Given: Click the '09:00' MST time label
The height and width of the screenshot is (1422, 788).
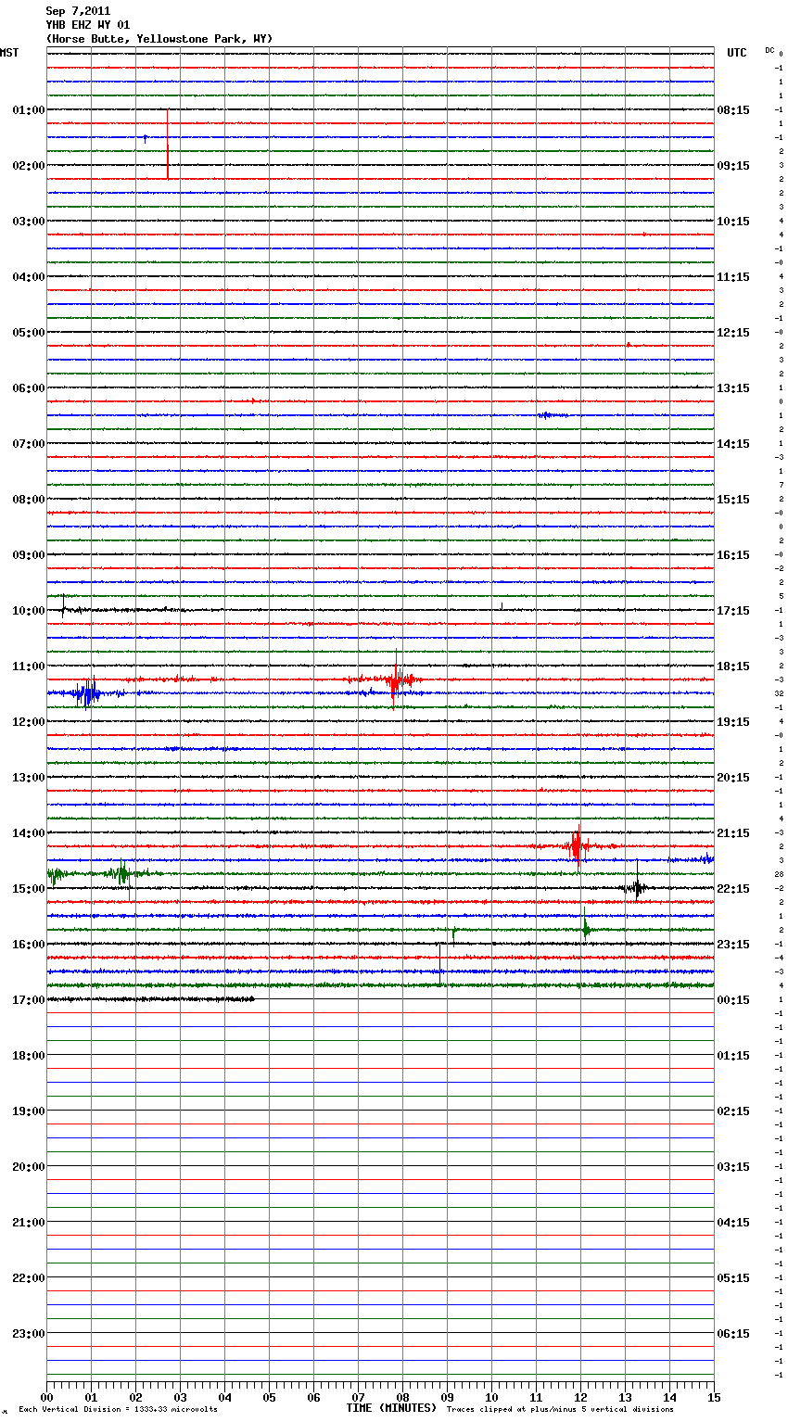Looking at the screenshot, I should [29, 555].
